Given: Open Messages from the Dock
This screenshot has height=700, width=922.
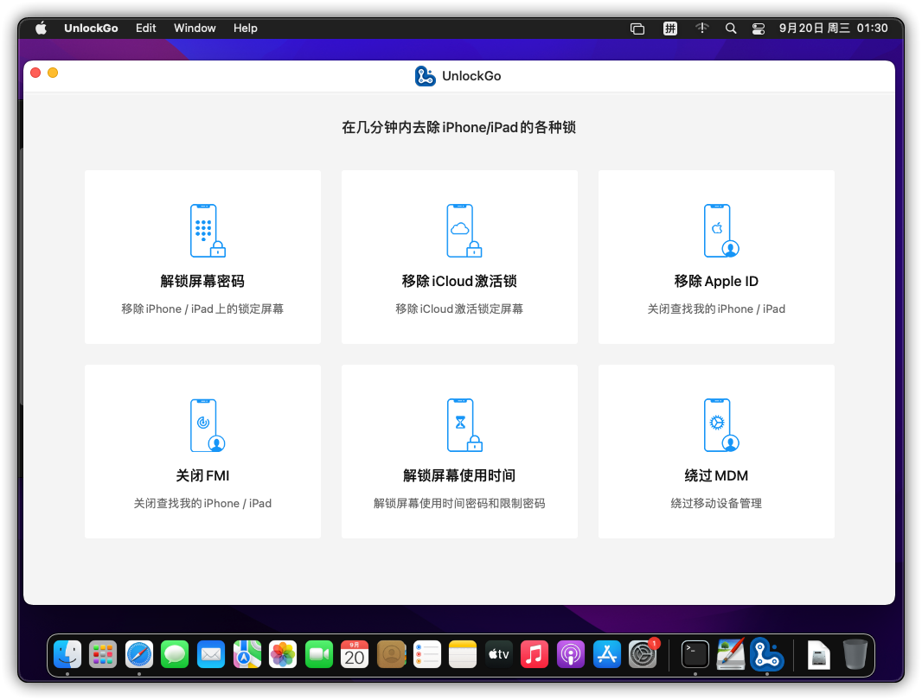Looking at the screenshot, I should pos(176,654).
